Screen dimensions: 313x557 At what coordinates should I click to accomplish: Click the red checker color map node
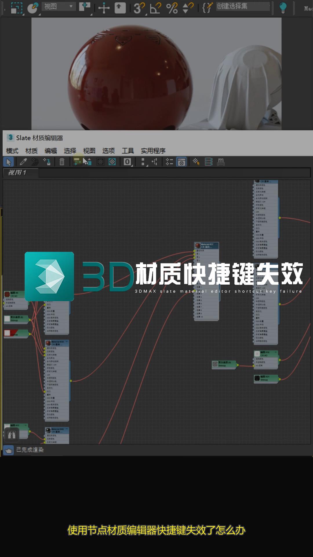[16, 333]
